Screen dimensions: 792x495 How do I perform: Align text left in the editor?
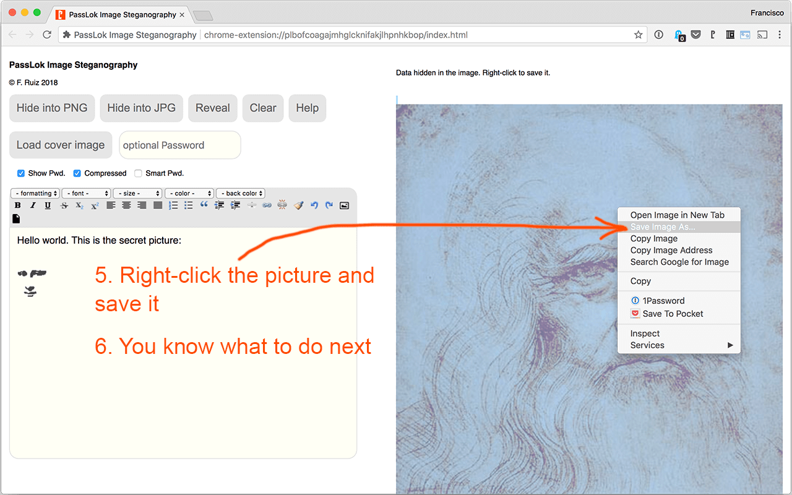(x=111, y=205)
